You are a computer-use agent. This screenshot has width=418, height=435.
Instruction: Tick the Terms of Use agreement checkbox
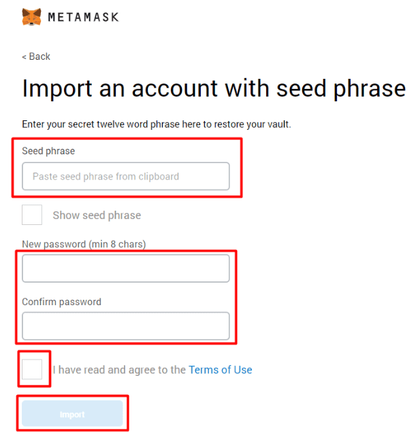[32, 369]
